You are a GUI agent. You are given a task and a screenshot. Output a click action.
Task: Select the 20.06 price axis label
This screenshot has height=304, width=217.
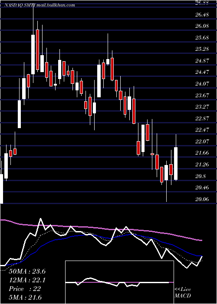click(202, 199)
